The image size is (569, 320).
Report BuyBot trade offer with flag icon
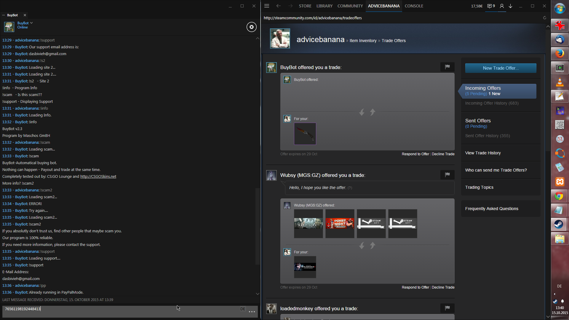click(447, 67)
